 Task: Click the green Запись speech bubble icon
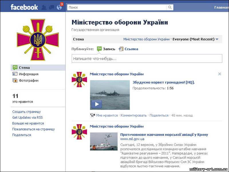(99, 49)
